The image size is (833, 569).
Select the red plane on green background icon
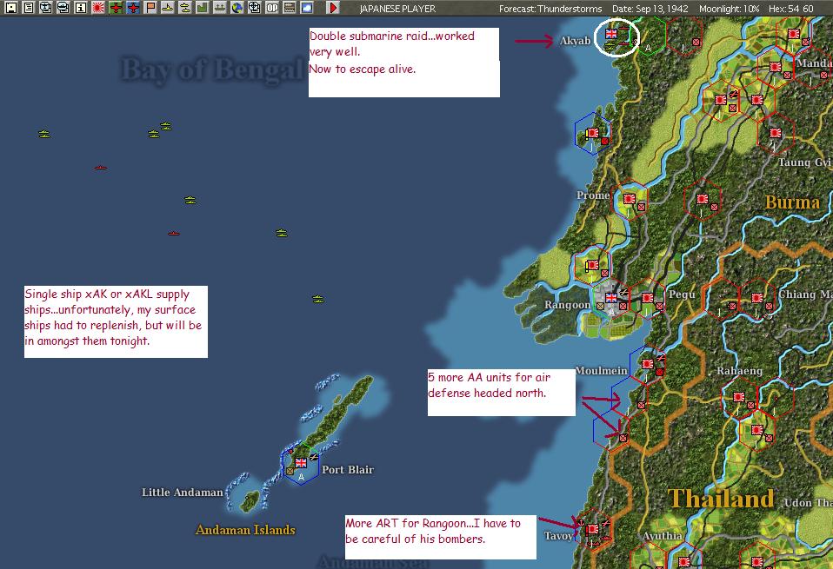116,8
